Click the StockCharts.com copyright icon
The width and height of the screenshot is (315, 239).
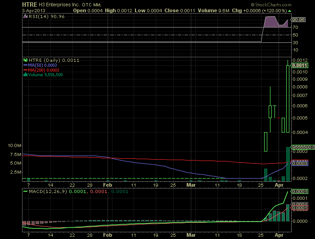tap(252, 5)
